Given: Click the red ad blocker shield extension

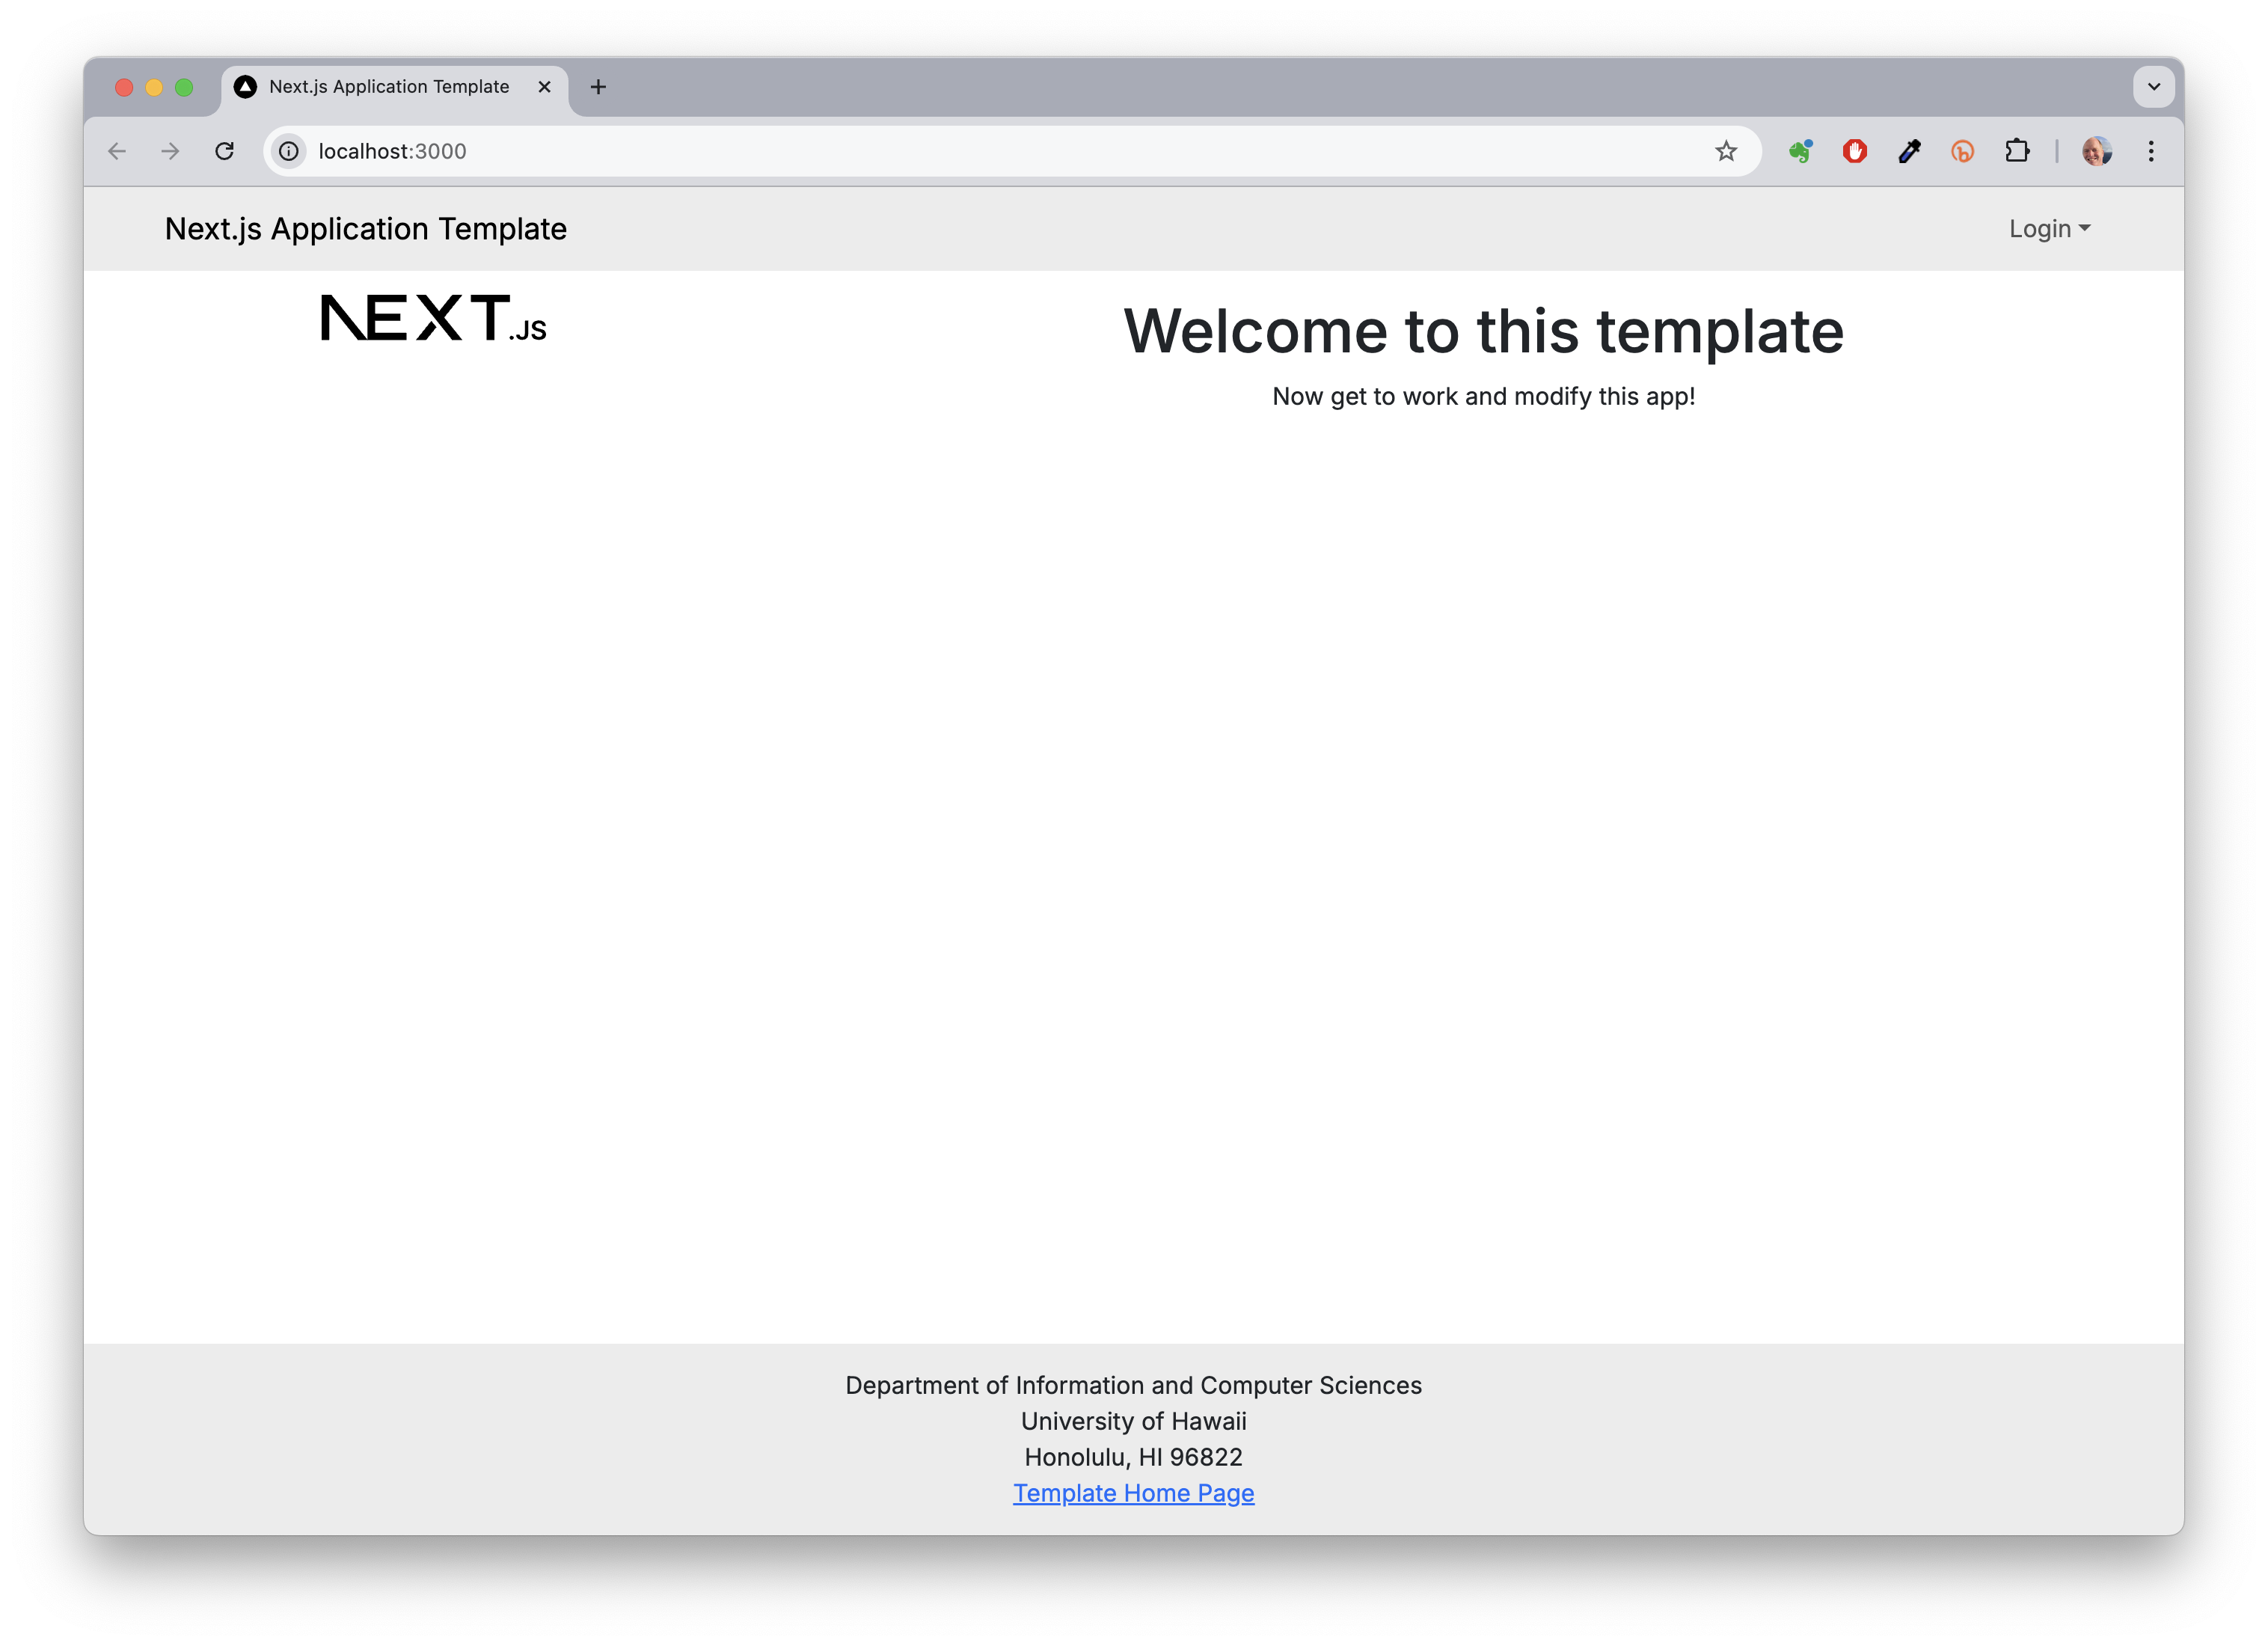Looking at the screenshot, I should click(x=1855, y=151).
